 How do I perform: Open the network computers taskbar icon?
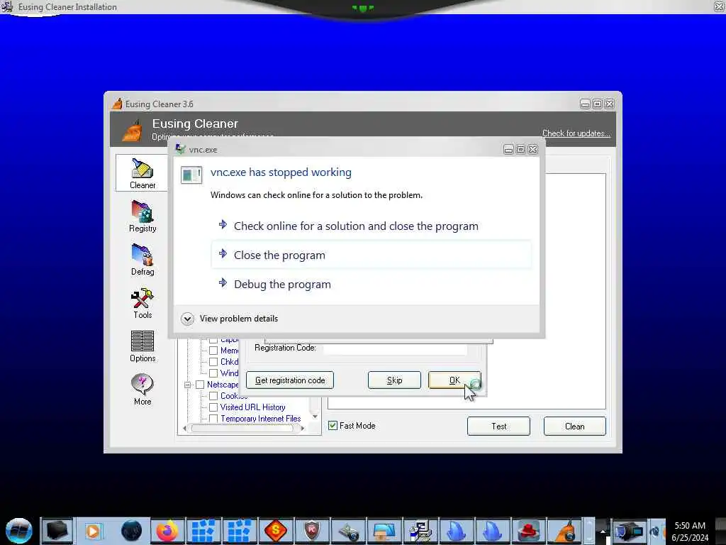pyautogui.click(x=420, y=531)
